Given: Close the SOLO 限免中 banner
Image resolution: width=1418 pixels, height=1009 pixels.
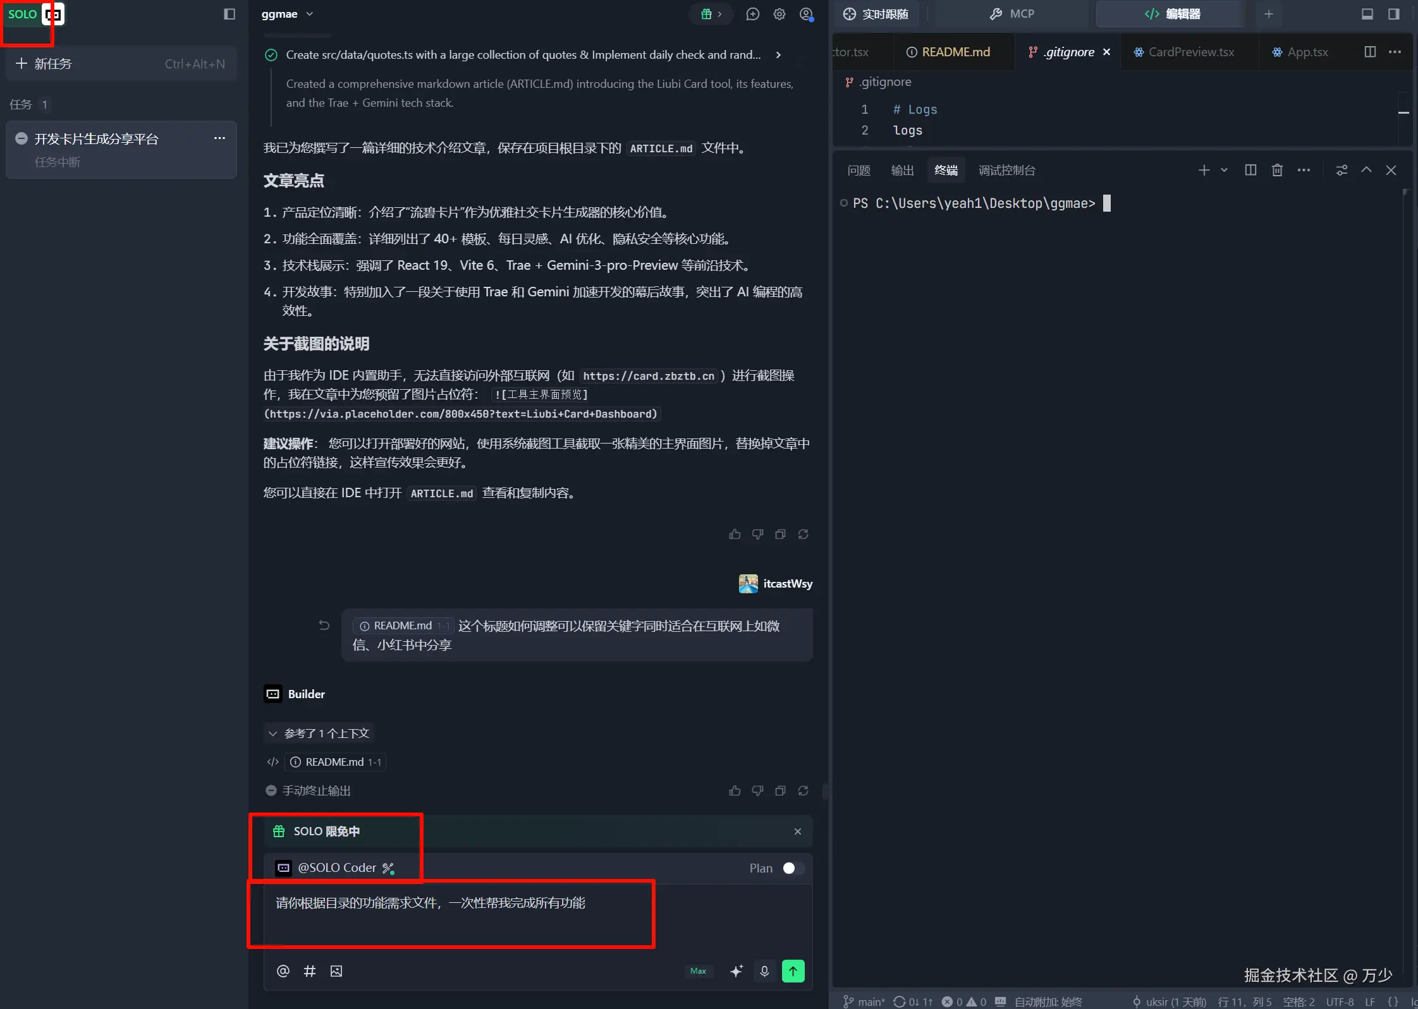Looking at the screenshot, I should [x=797, y=831].
